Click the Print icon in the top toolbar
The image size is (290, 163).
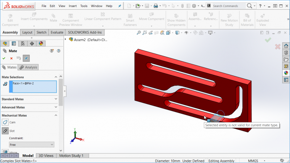tap(156, 6)
